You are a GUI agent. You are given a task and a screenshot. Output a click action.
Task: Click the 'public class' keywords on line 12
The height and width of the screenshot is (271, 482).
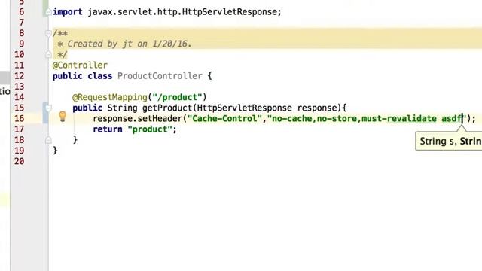[82, 76]
